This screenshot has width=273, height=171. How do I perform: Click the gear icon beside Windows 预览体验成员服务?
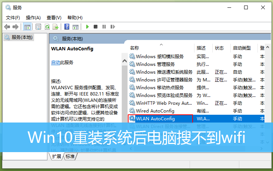coord(132,95)
